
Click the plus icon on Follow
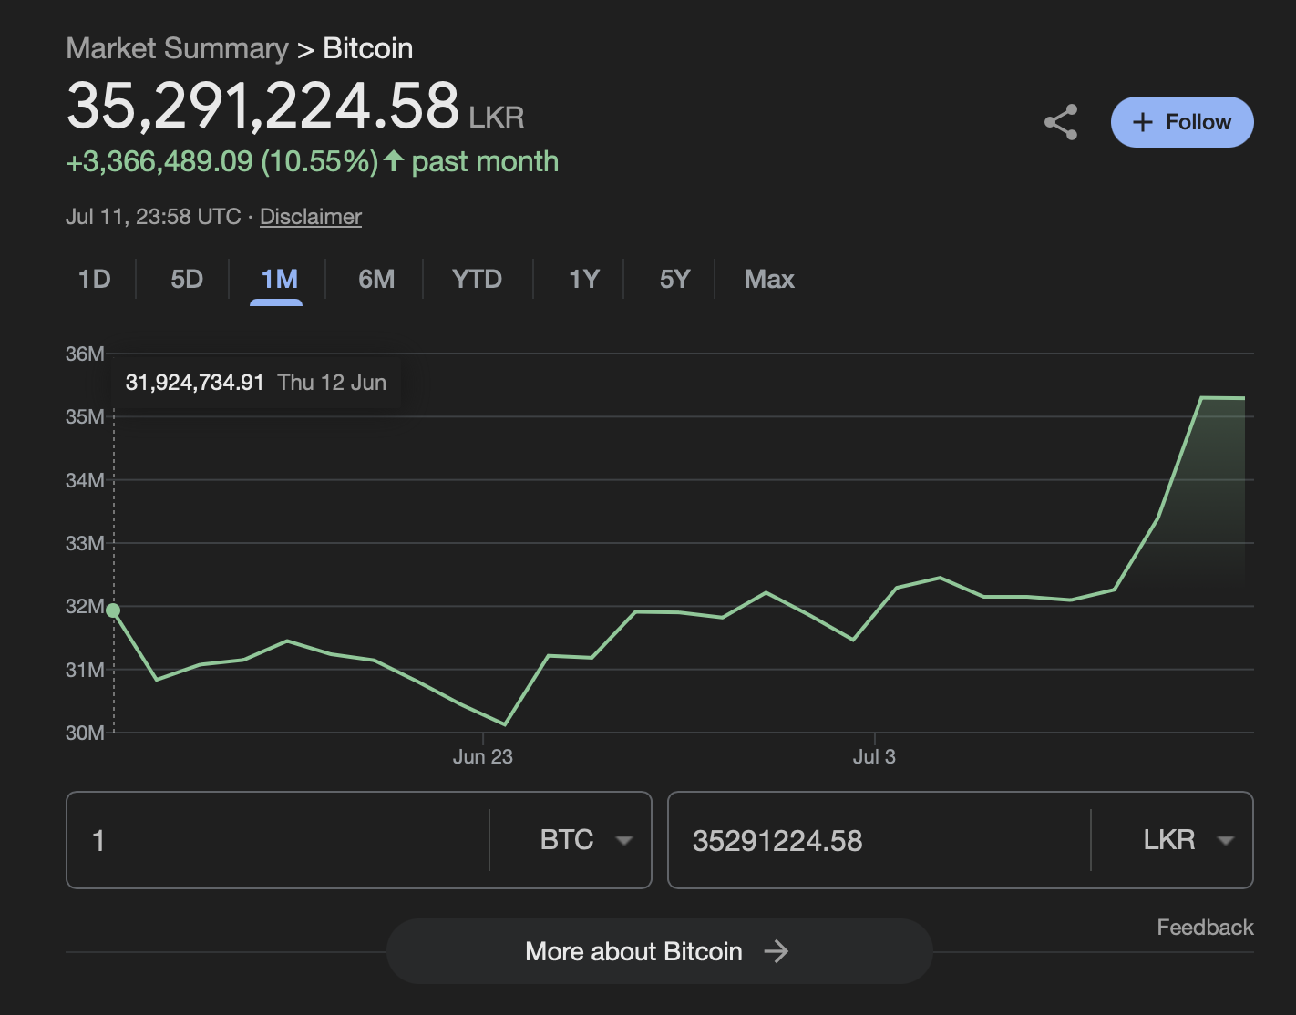[x=1142, y=122]
